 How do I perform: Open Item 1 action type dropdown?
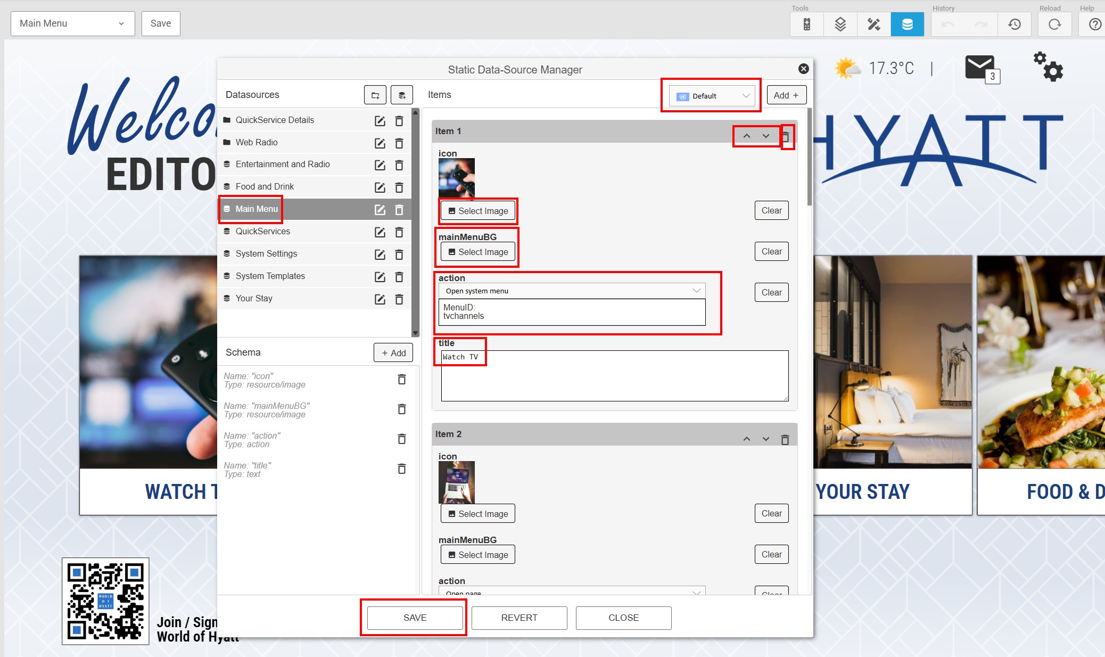(572, 291)
